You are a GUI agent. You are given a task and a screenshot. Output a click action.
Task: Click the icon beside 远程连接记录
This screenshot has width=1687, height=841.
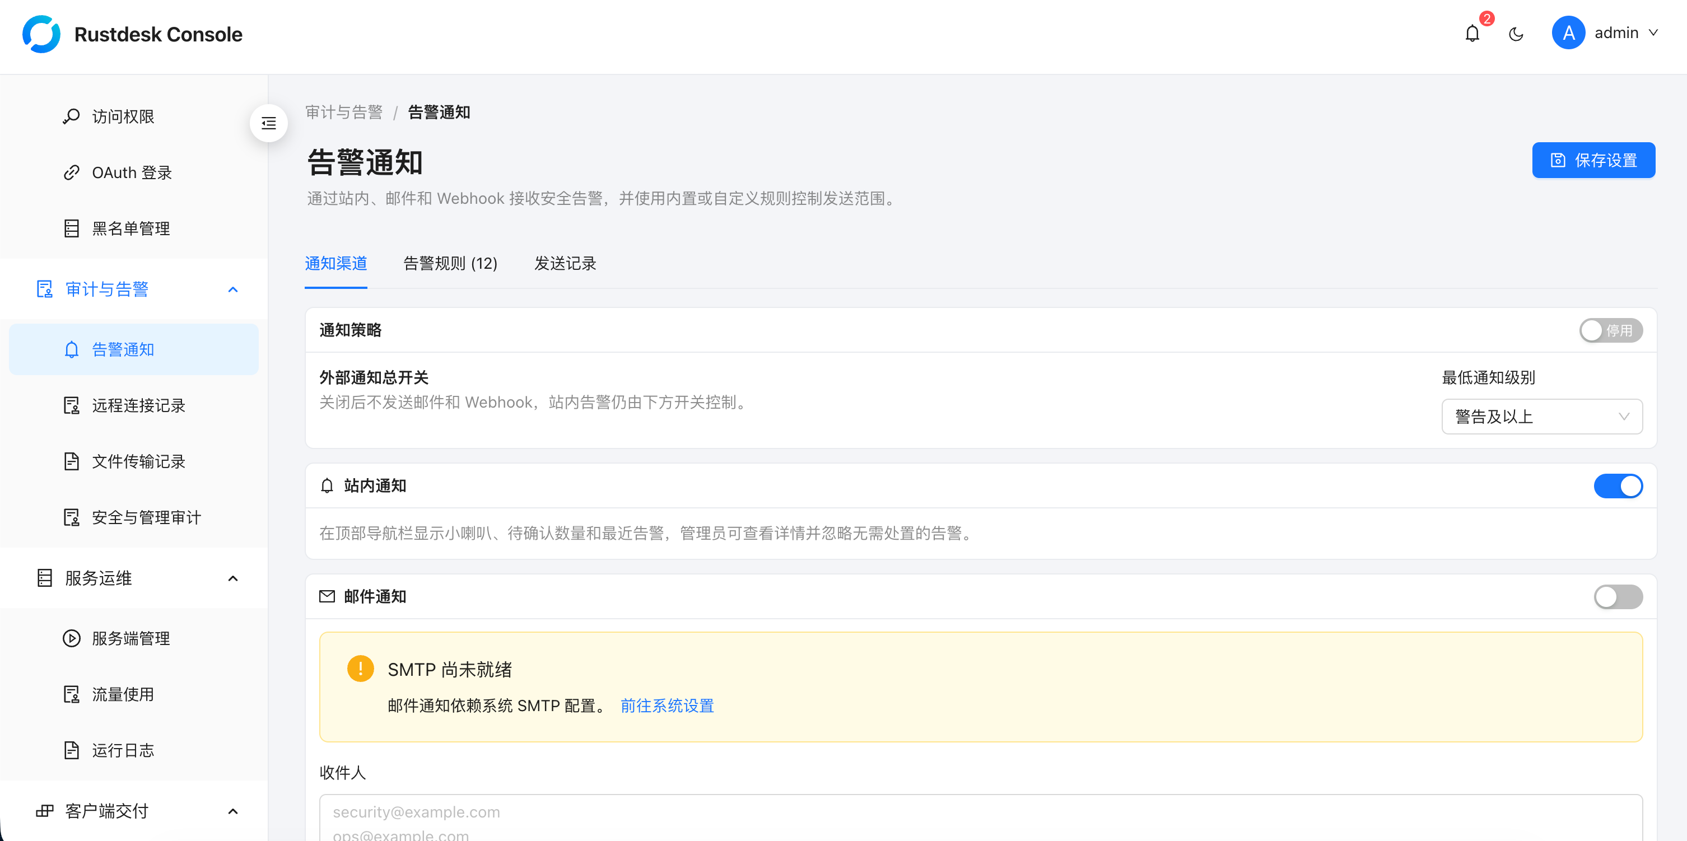pyautogui.click(x=71, y=406)
